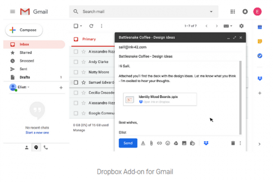Image resolution: width=273 pixels, height=182 pixels.
Task: Get more add-ons plus icon
Action: click(260, 93)
